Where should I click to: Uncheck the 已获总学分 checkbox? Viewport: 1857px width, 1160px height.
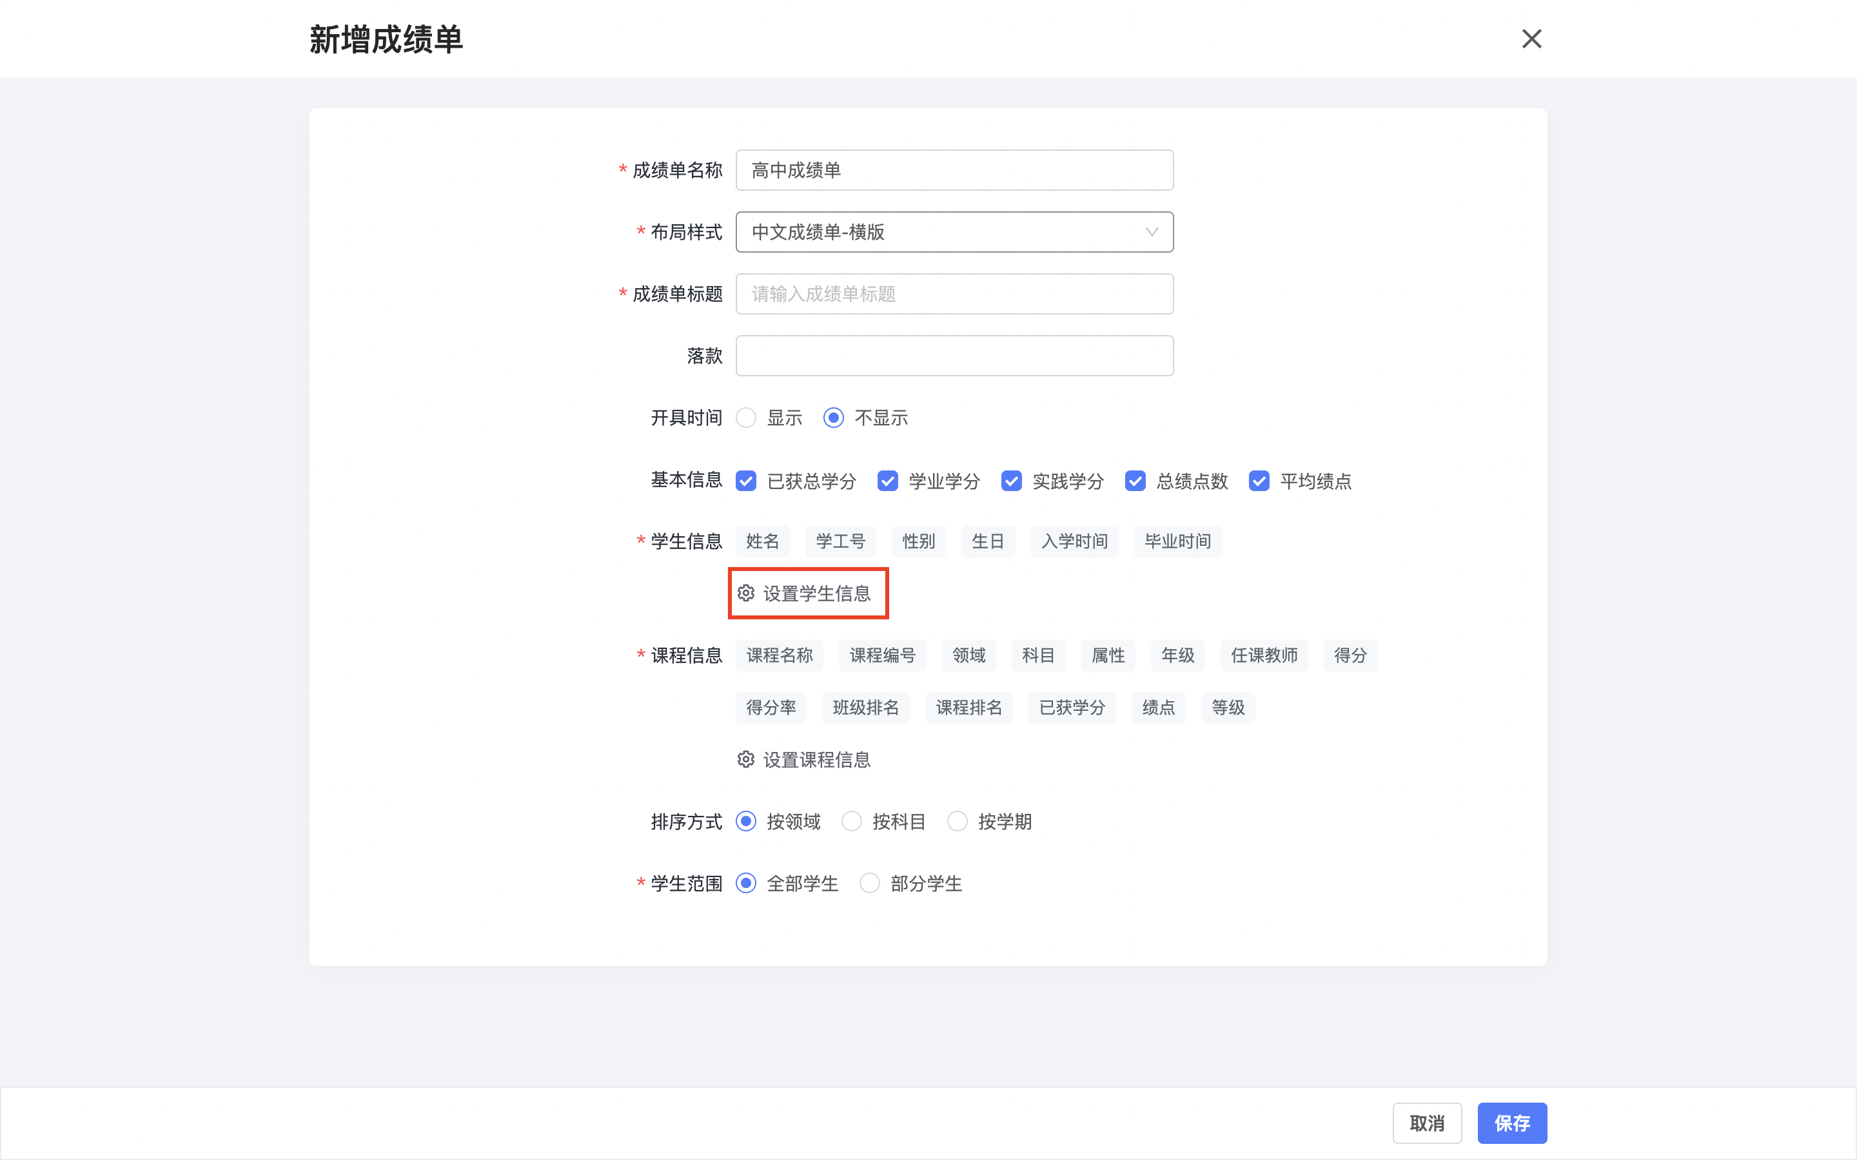746,481
